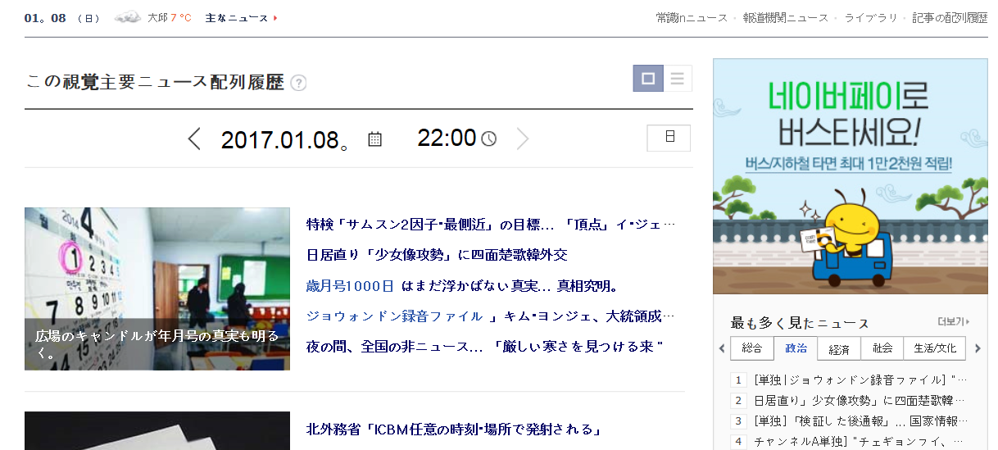Open headline 日居直り「少女像攻勢」に四面楚歌韓外交

(437, 255)
